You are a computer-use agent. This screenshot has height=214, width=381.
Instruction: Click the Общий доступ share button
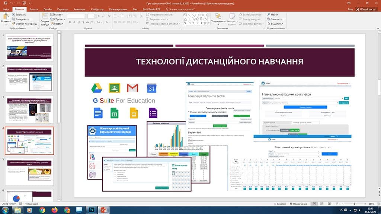(366, 9)
